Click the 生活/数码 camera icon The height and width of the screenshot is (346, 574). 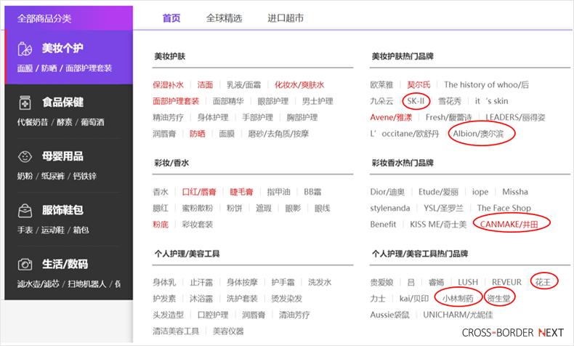click(25, 264)
